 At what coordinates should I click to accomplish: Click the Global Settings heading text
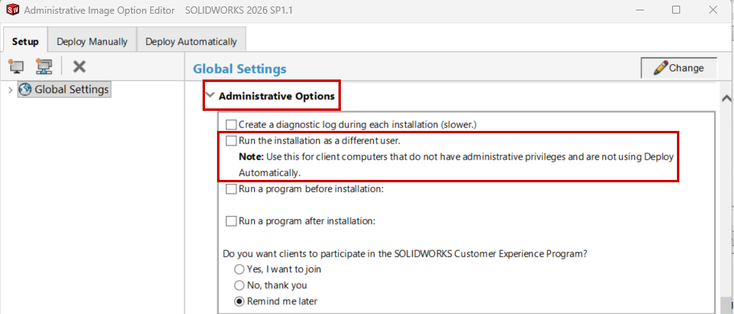tap(240, 69)
